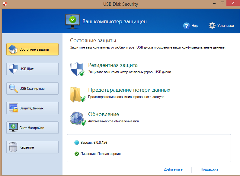Open the Help label in the header
The image size is (240, 176).
coord(195,26)
